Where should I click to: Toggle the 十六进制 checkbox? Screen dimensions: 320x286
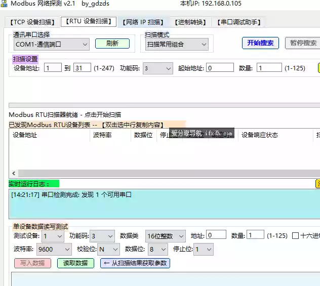tap(295, 235)
